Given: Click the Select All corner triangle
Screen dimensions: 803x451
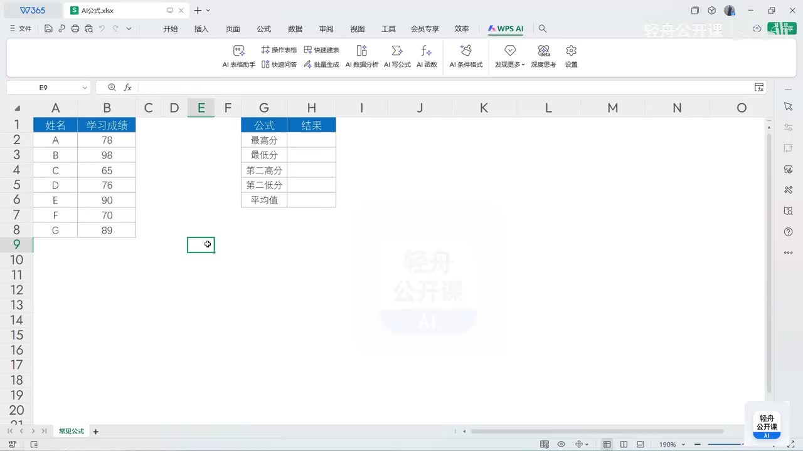Looking at the screenshot, I should 18,108.
